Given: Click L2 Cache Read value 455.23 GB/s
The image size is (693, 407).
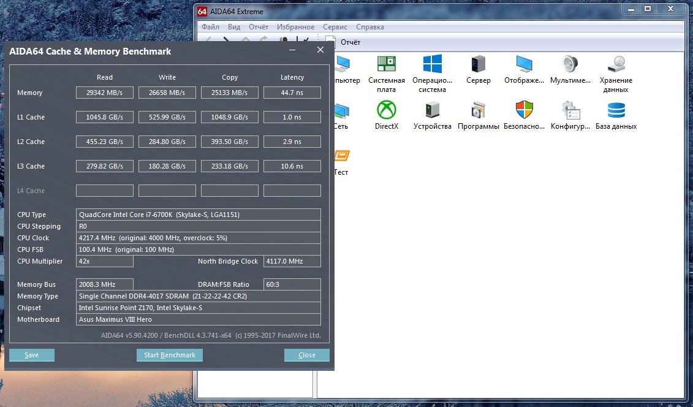Looking at the screenshot, I should click(105, 142).
